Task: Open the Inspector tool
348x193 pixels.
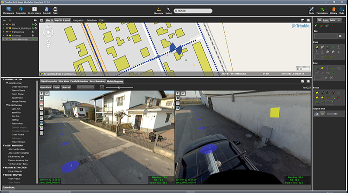Action: [21, 10]
